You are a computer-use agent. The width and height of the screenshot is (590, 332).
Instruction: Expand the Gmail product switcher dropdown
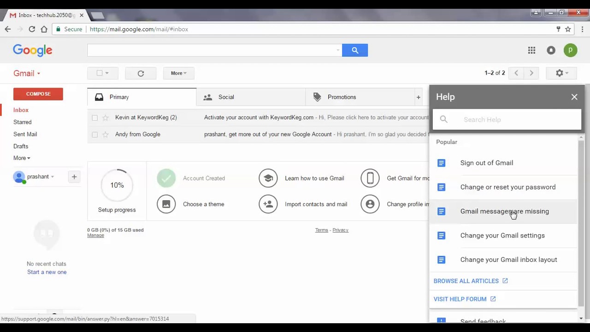click(x=27, y=73)
